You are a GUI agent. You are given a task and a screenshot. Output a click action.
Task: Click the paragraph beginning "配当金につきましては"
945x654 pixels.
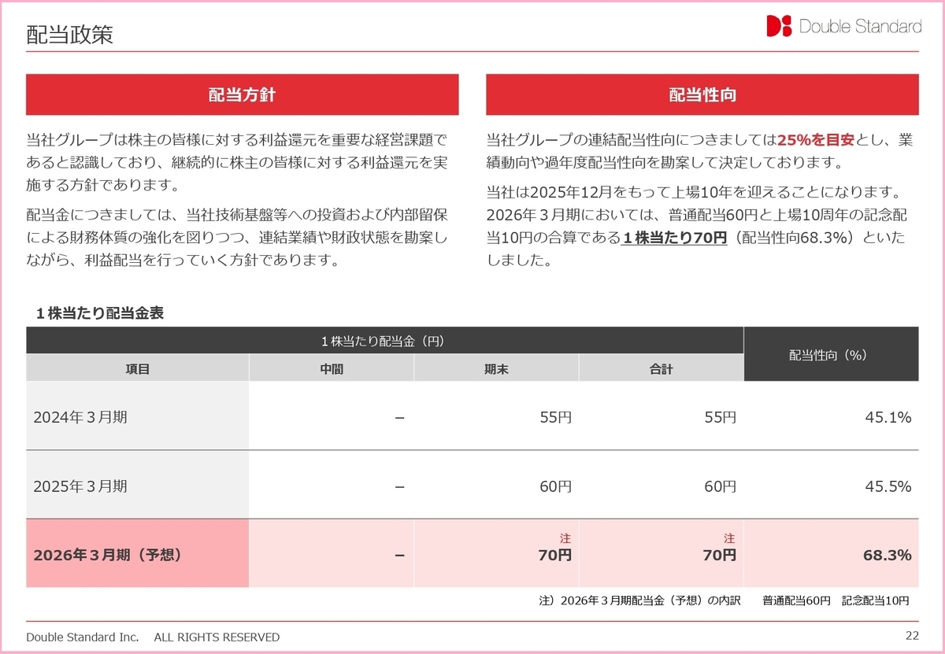tap(237, 236)
